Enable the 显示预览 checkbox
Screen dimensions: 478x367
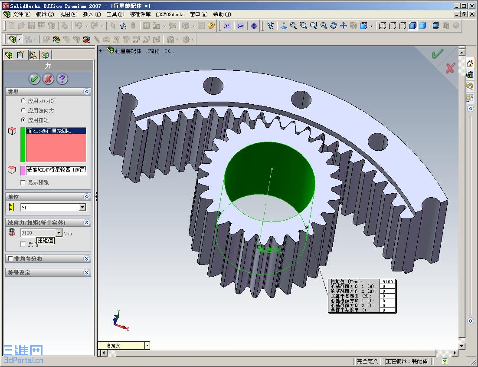[x=23, y=182]
